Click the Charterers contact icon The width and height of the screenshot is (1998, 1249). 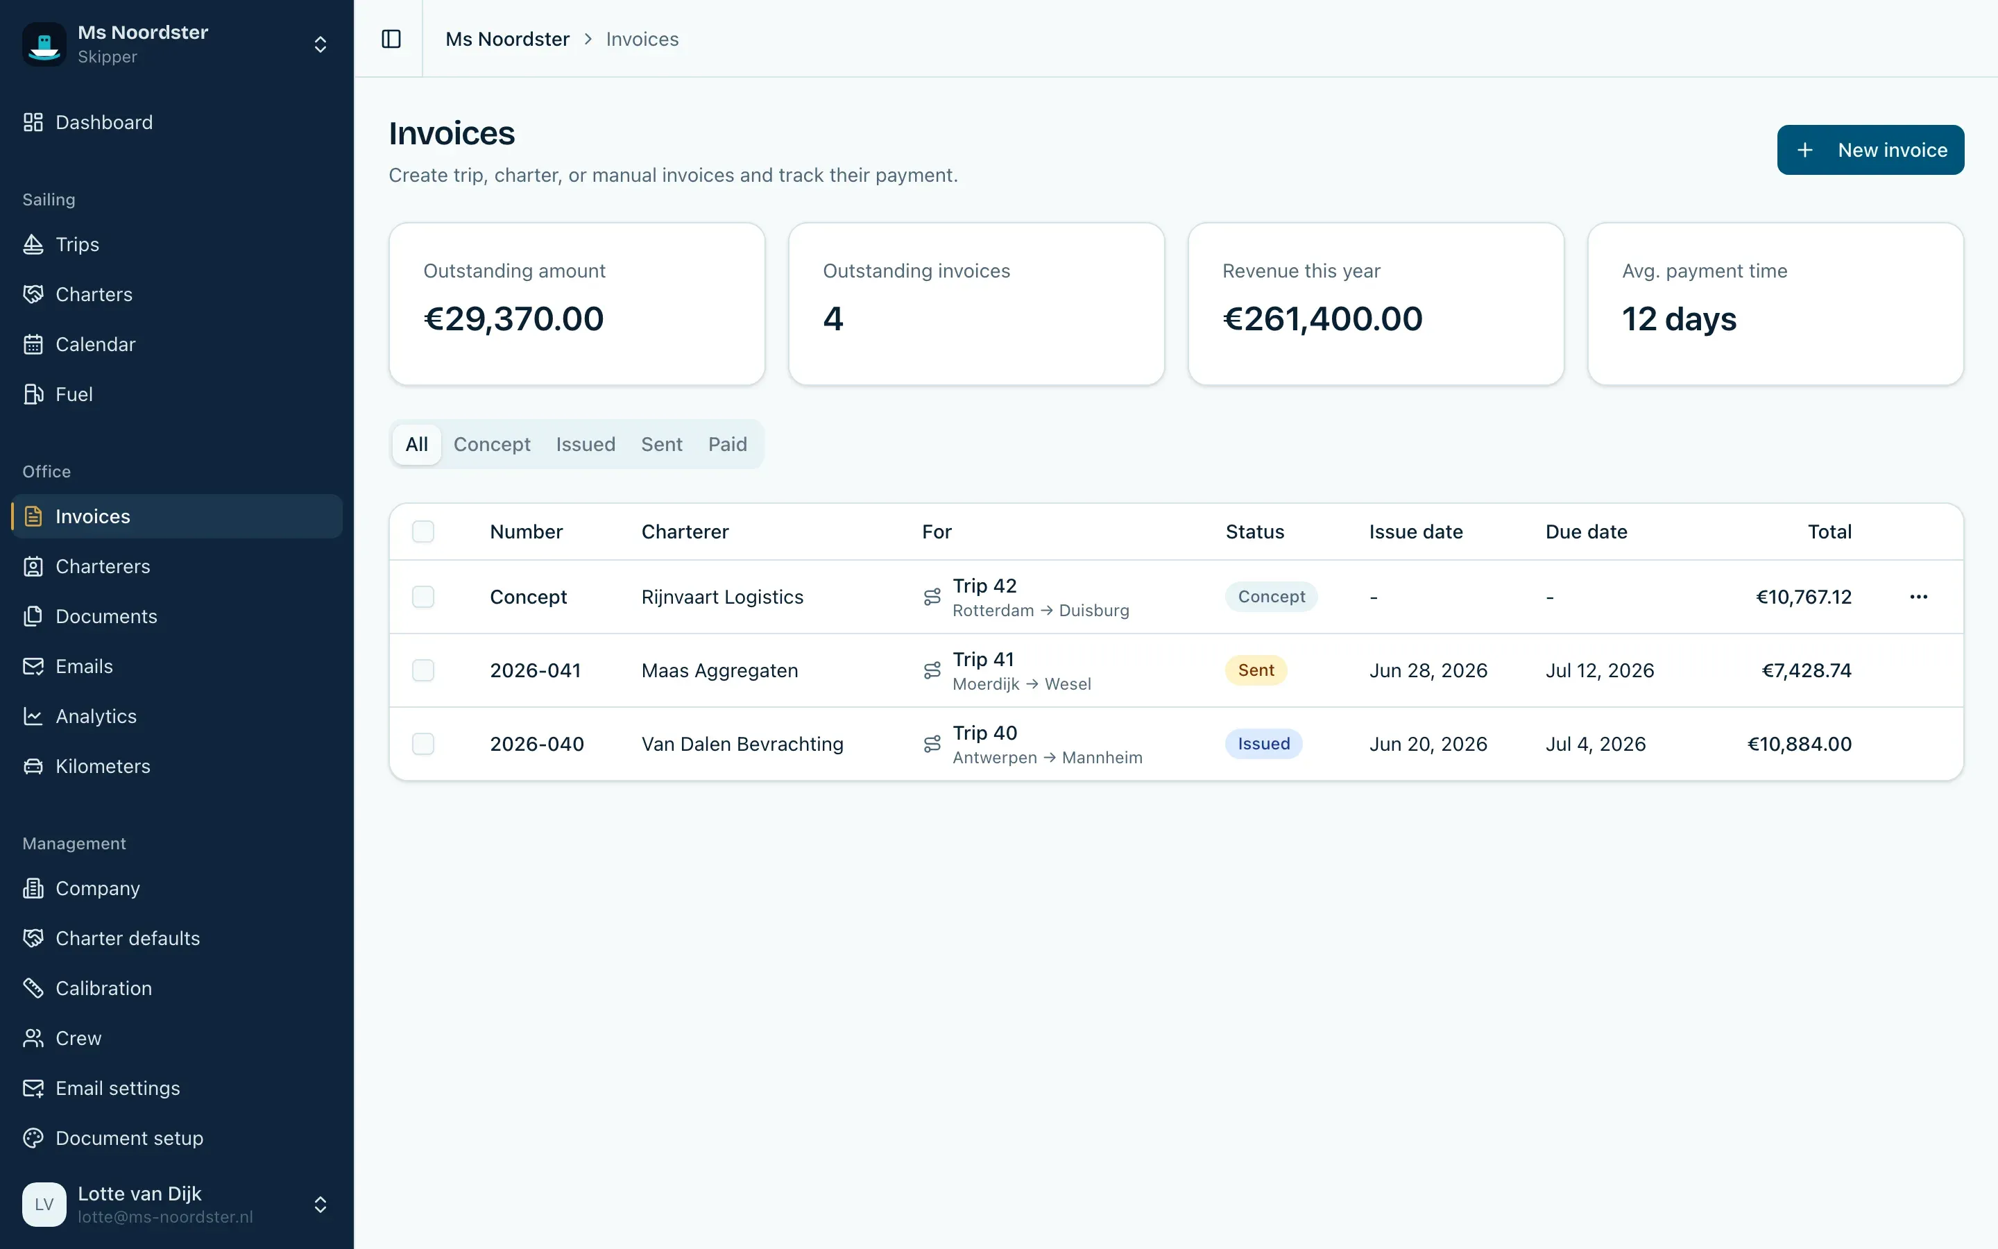point(33,567)
